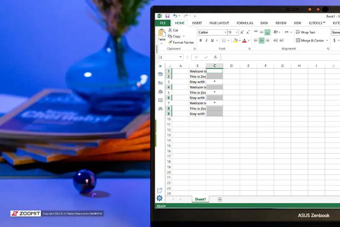The image size is (340, 227).
Task: Toggle Middle Align in the Alignment group
Action: (262, 32)
